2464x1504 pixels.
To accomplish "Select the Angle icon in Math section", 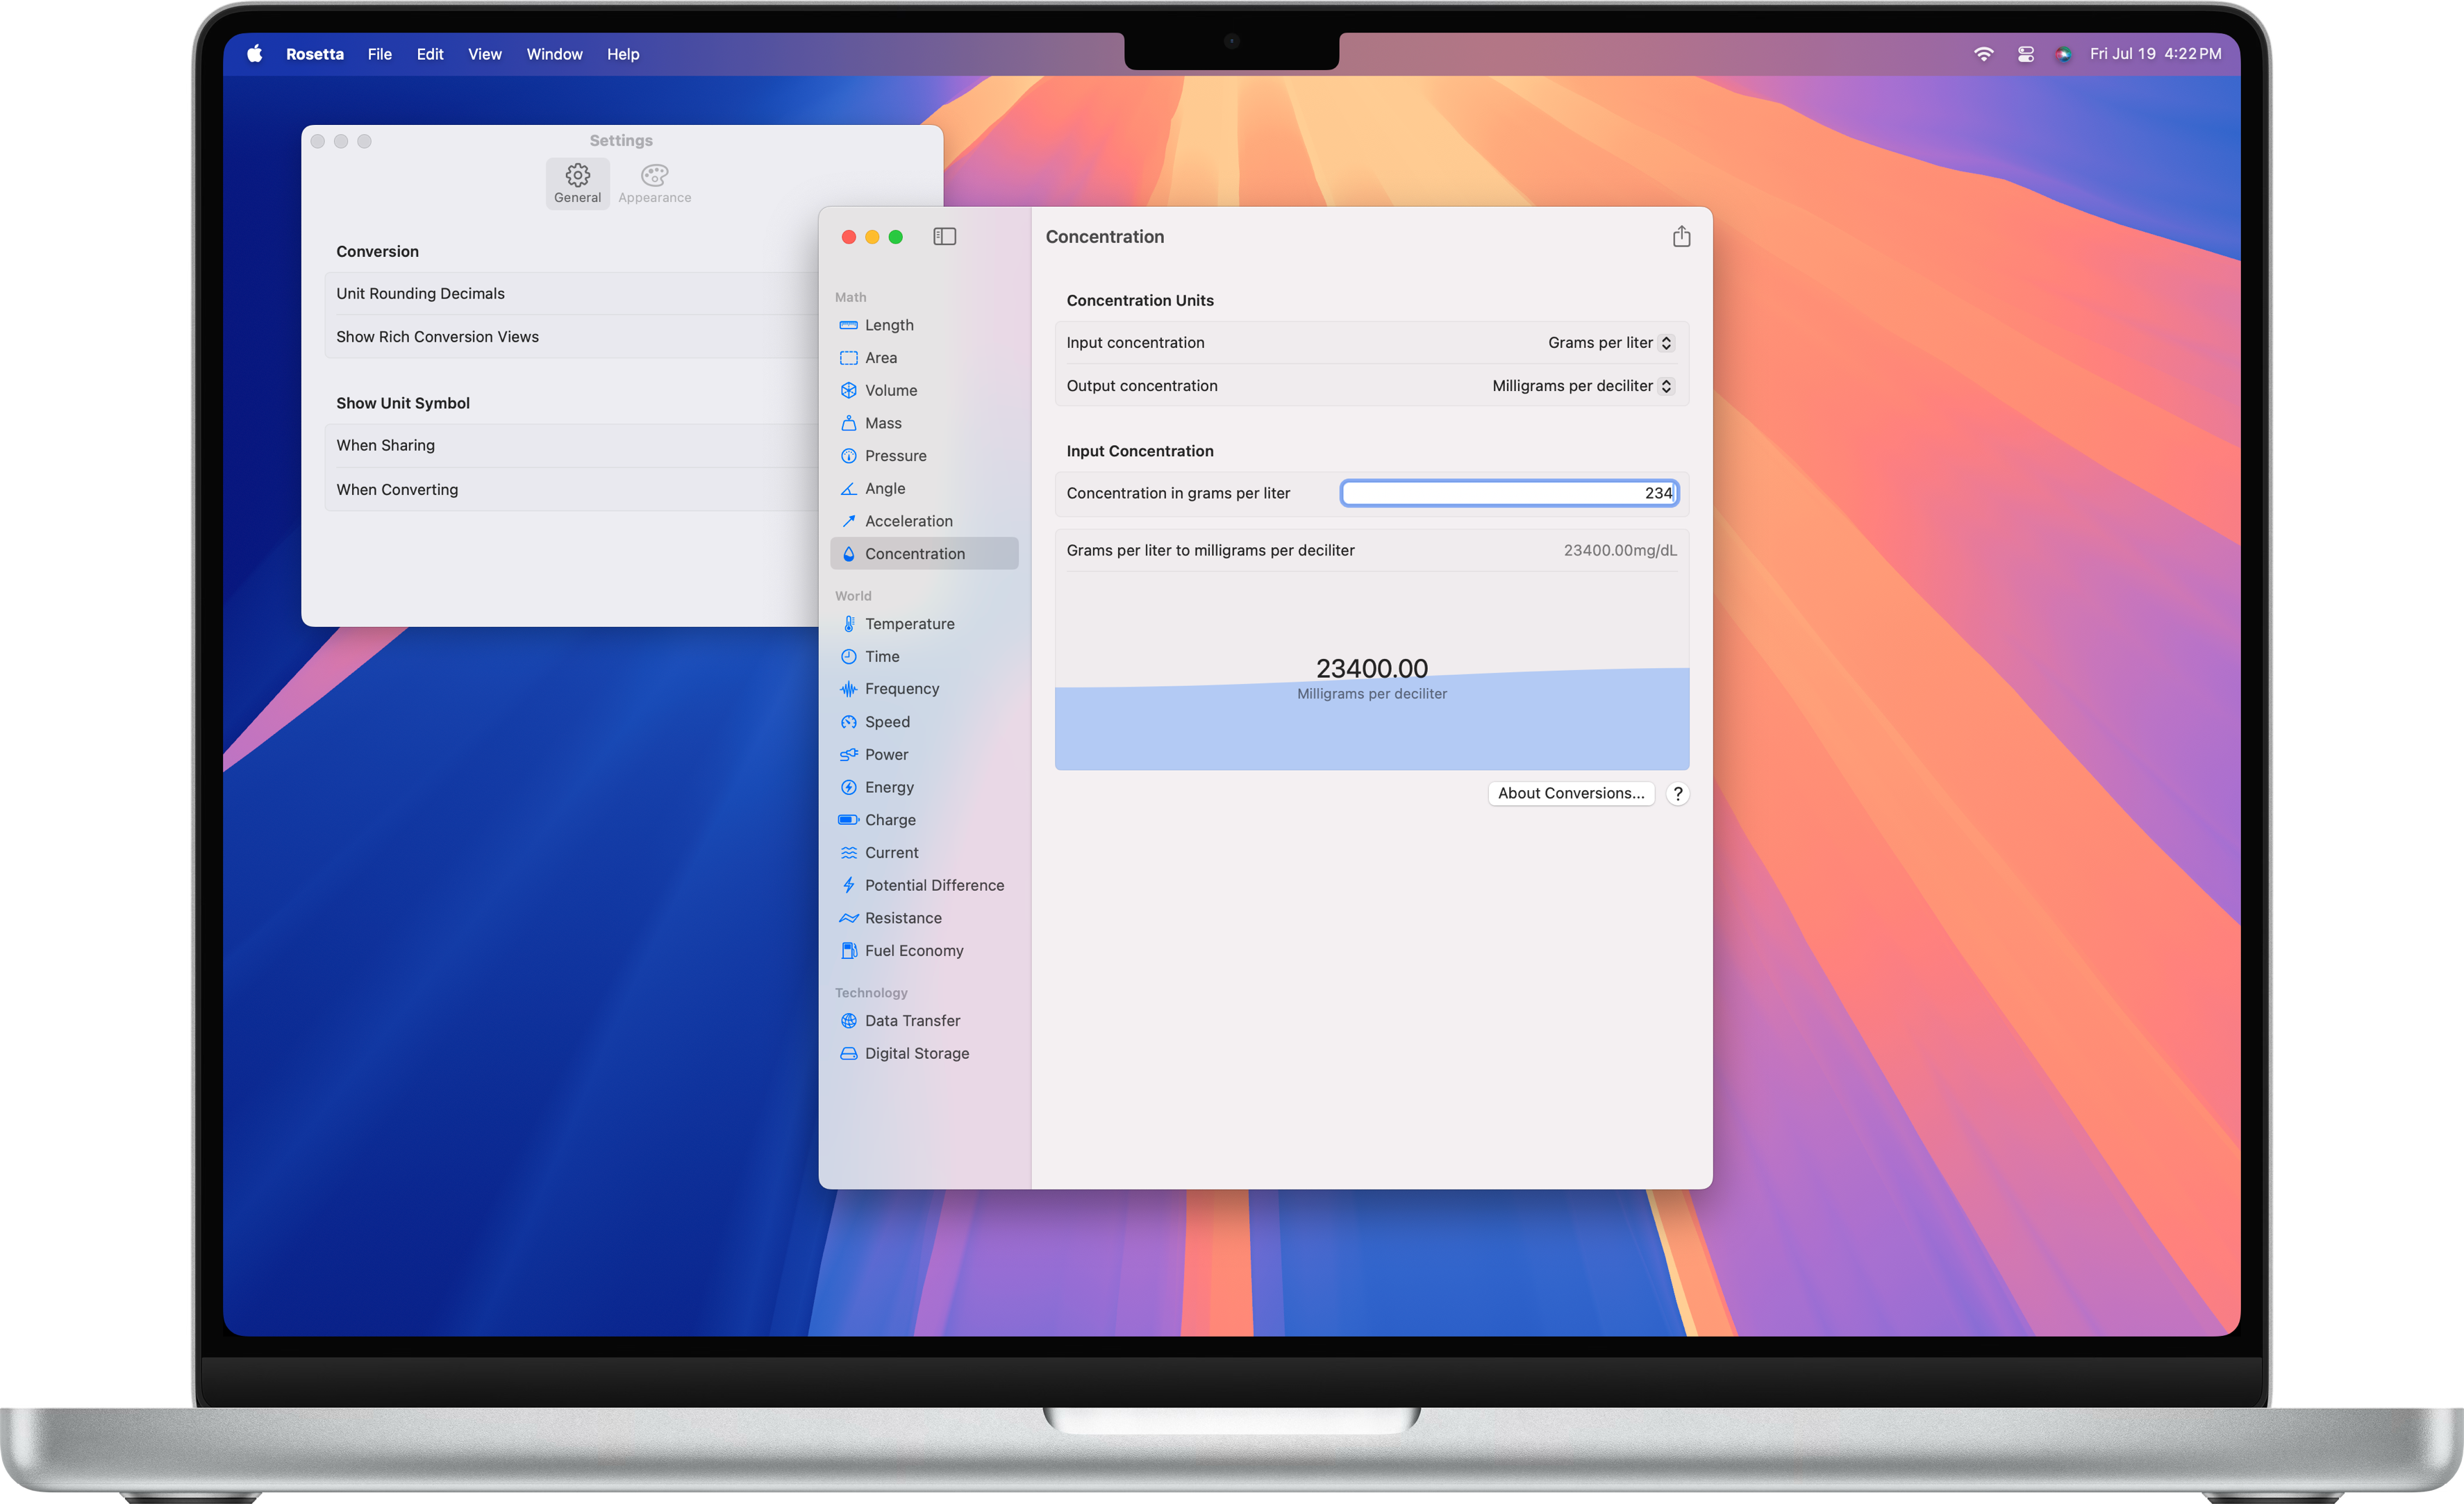I will tap(848, 489).
